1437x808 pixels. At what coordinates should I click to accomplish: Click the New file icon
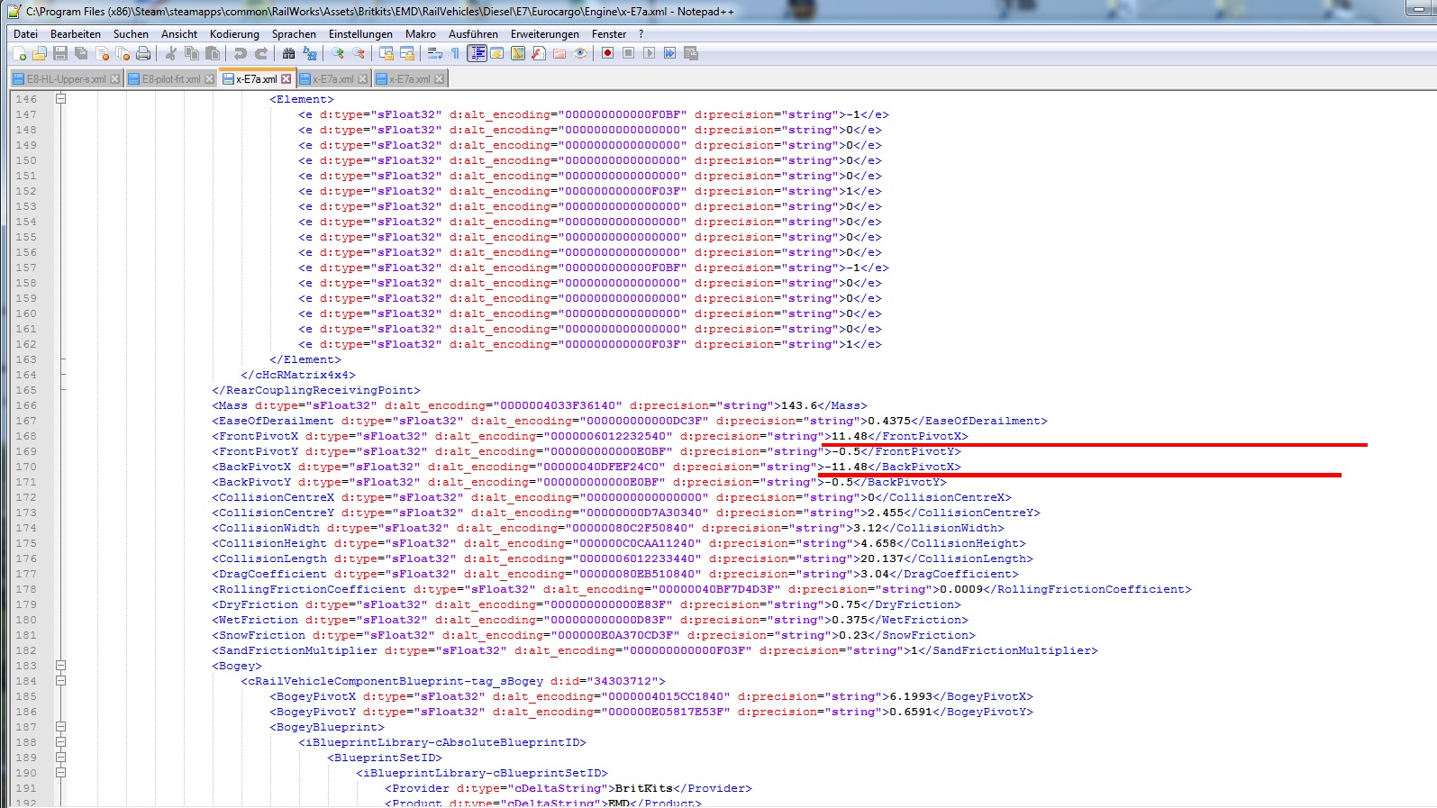19,54
